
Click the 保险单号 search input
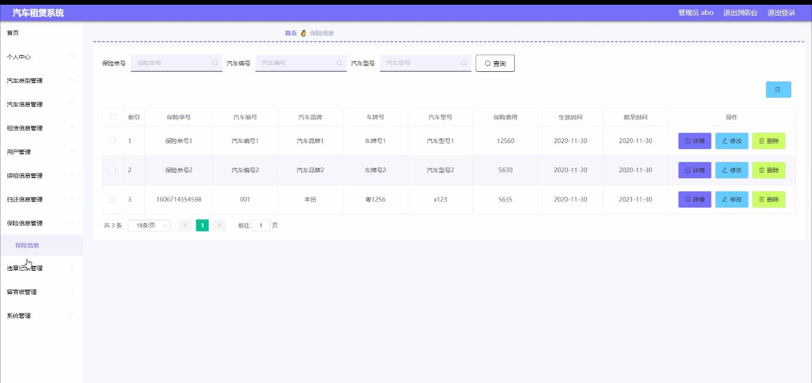pyautogui.click(x=177, y=63)
